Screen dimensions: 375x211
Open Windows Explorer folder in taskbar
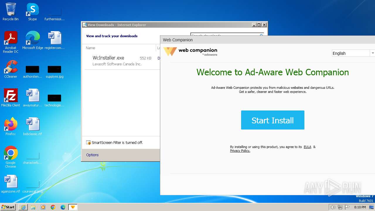coord(33,207)
